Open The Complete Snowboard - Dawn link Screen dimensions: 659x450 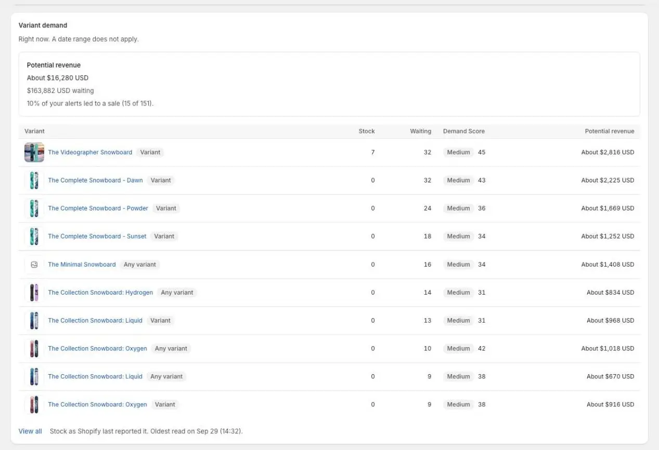point(95,180)
